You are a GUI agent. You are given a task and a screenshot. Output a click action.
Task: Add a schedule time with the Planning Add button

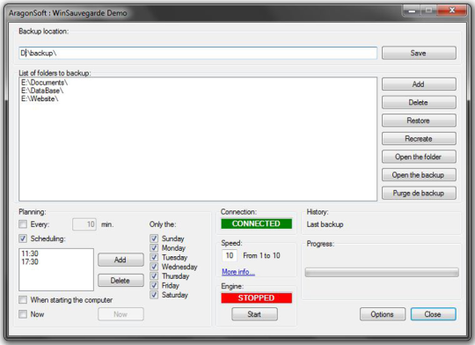[x=121, y=260]
